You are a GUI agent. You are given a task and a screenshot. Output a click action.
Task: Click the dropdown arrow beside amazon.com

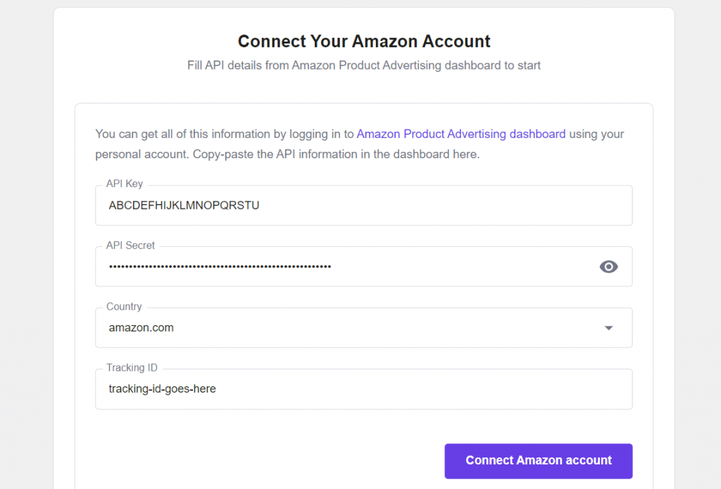point(608,327)
